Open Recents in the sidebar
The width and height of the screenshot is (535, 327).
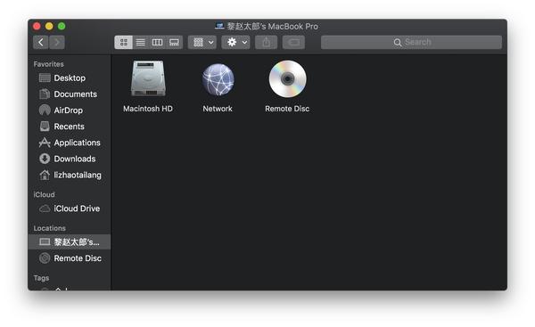point(70,127)
